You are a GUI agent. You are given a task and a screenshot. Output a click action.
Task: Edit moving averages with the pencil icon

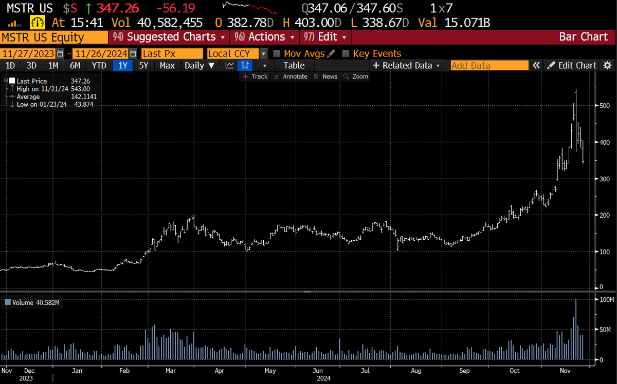point(331,54)
